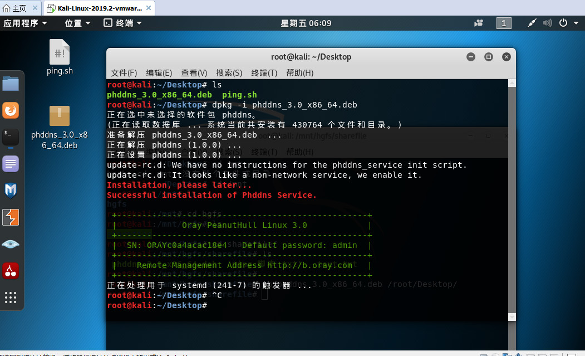
Task: Start BeEF using its eye dock icon
Action: coord(11,243)
